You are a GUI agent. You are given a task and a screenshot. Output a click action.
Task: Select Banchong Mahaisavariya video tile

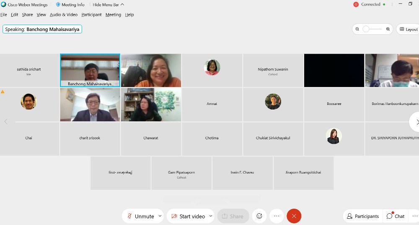[90, 70]
